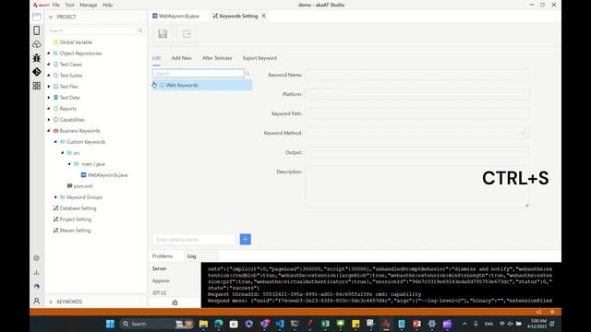
Task: Collapse the Custom Keywords folder node
Action: [x=55, y=142]
